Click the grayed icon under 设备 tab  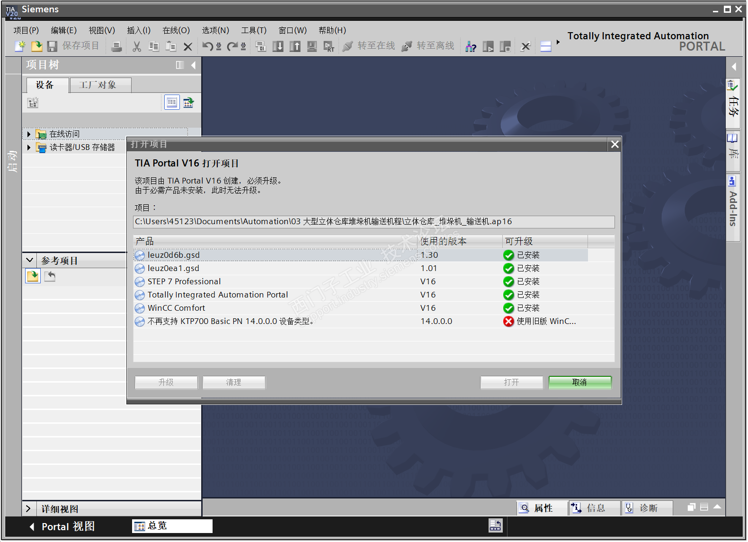(x=33, y=103)
